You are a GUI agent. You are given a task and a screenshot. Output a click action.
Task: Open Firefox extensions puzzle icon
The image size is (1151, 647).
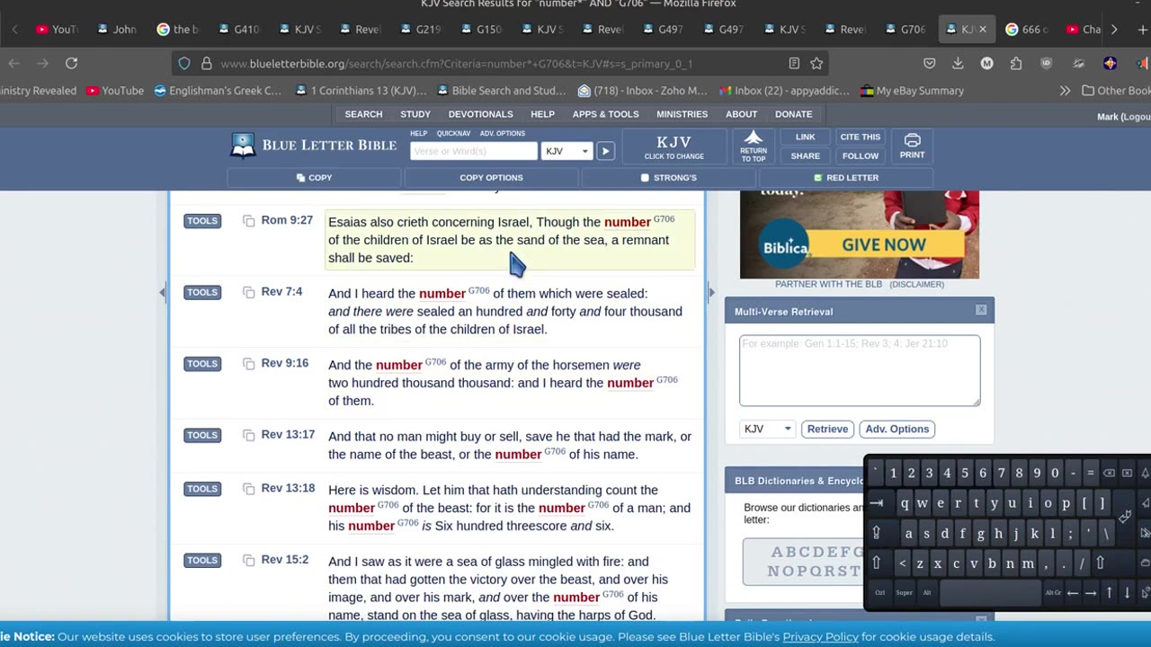[x=1016, y=63]
